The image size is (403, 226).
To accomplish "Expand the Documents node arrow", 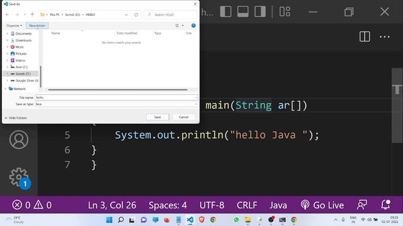I will tap(8, 33).
